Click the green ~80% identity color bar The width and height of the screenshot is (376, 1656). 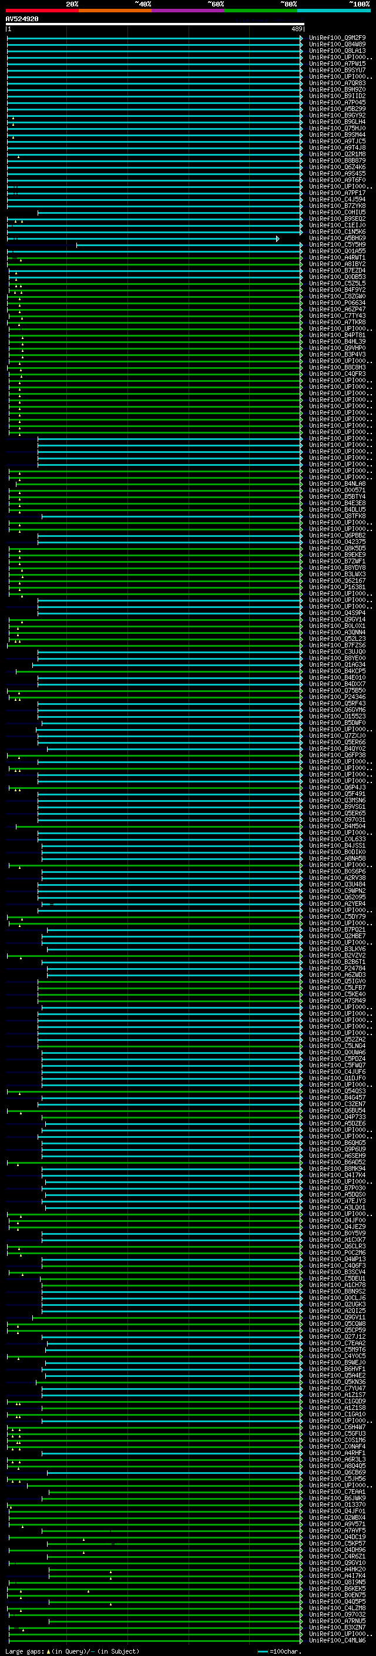click(x=261, y=11)
